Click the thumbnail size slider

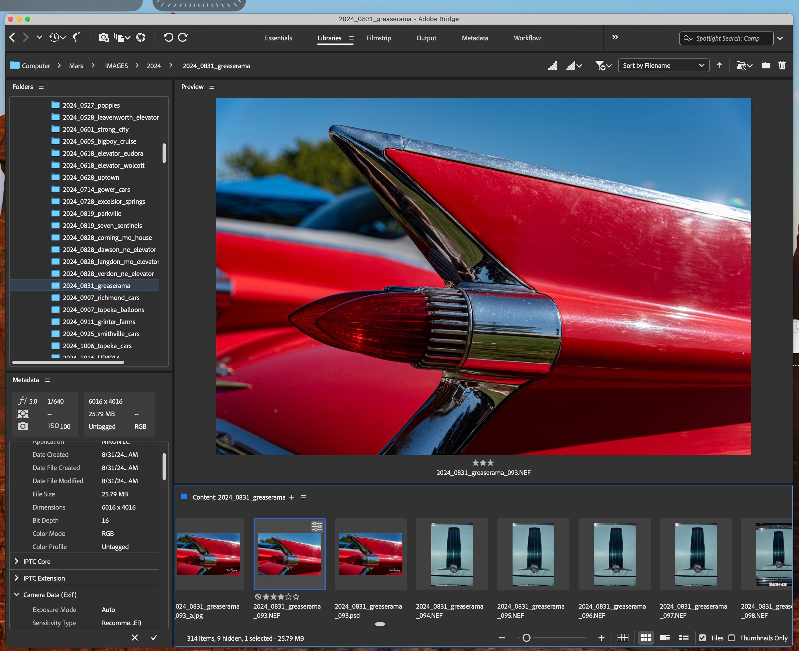point(527,638)
